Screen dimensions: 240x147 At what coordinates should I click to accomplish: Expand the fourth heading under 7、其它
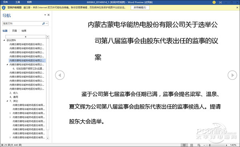(10, 117)
